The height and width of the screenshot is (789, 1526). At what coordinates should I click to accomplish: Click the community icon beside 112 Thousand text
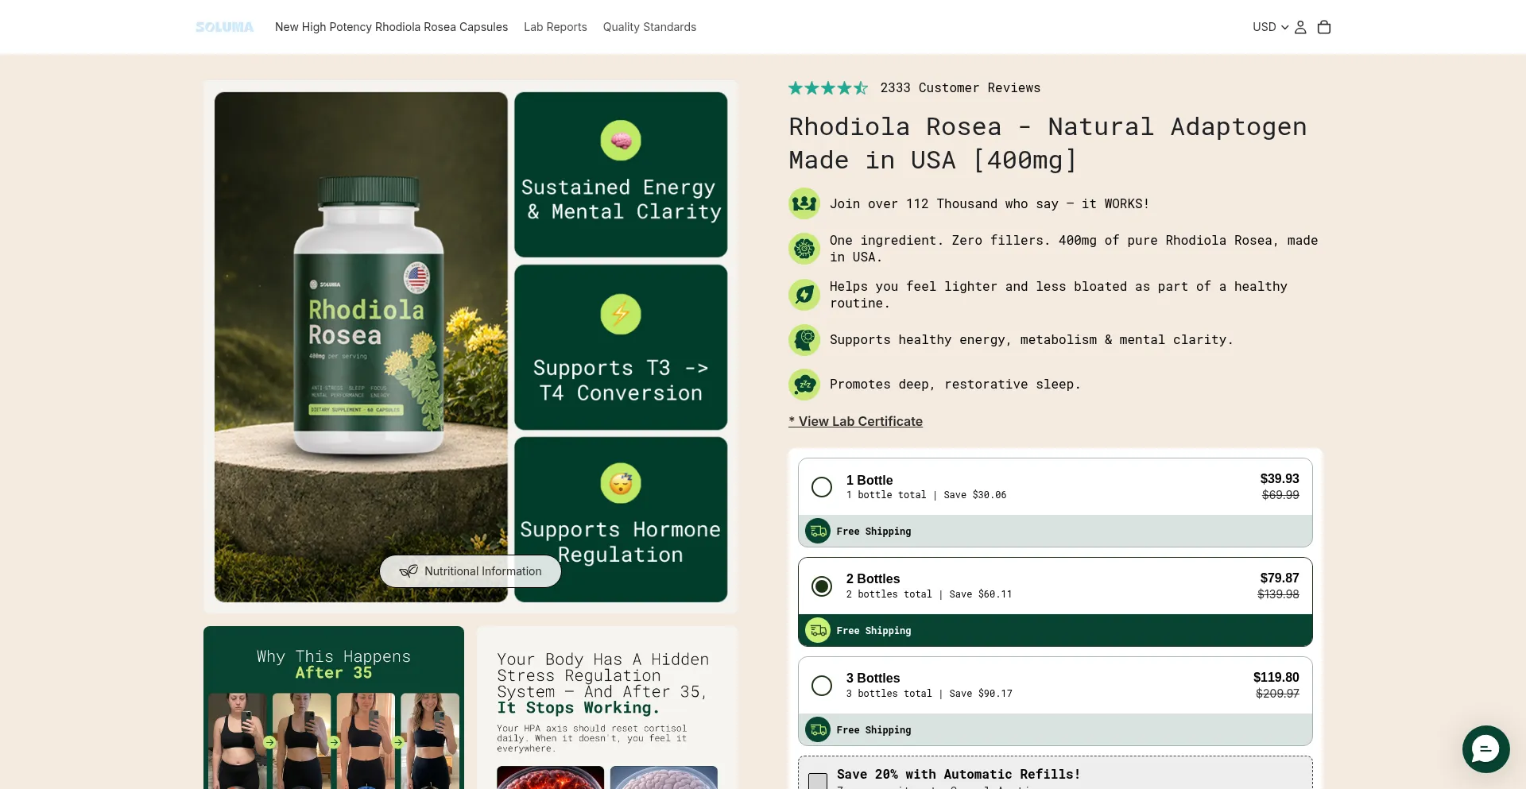point(804,203)
